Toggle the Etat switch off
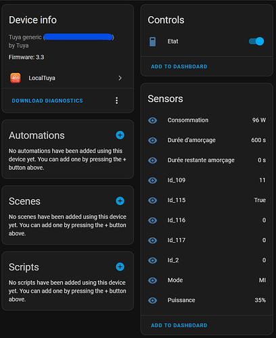 click(256, 41)
